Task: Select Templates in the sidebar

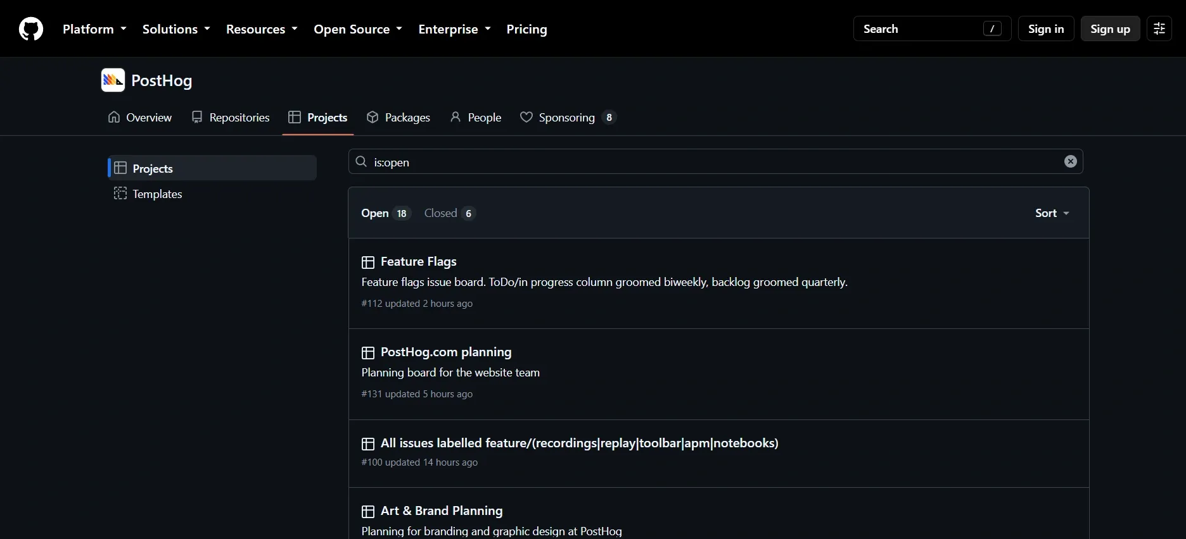Action: (212, 194)
